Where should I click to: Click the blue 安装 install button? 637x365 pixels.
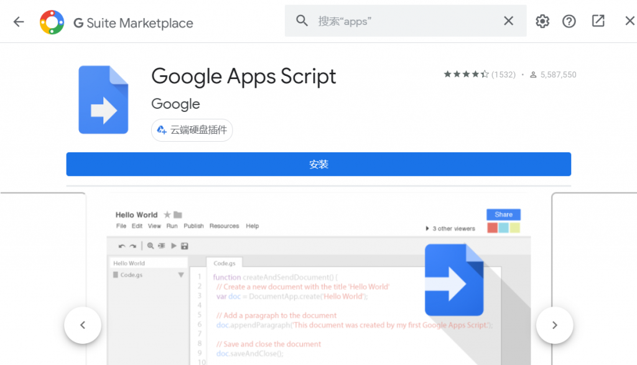(x=318, y=164)
